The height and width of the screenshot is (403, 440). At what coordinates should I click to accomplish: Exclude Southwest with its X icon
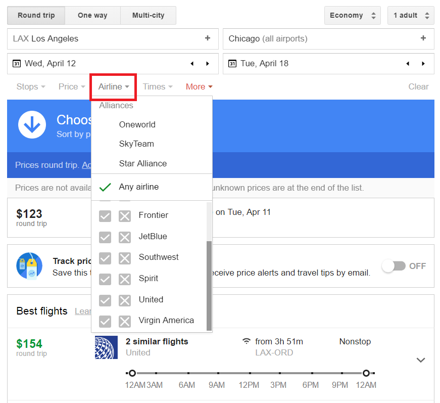pyautogui.click(x=125, y=258)
